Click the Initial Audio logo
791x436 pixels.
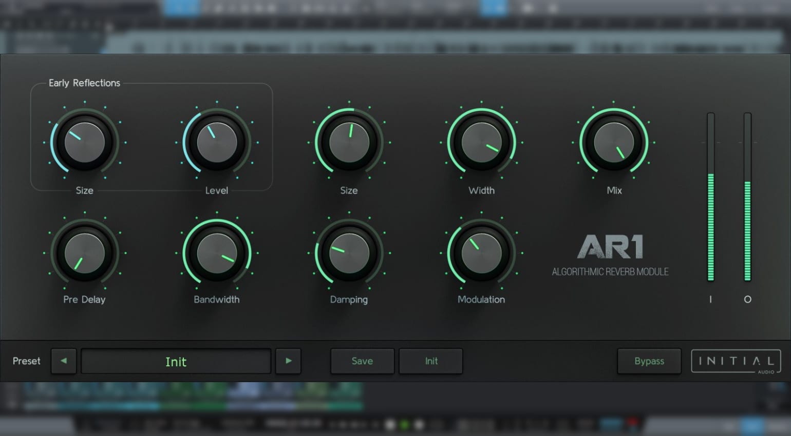click(x=736, y=361)
